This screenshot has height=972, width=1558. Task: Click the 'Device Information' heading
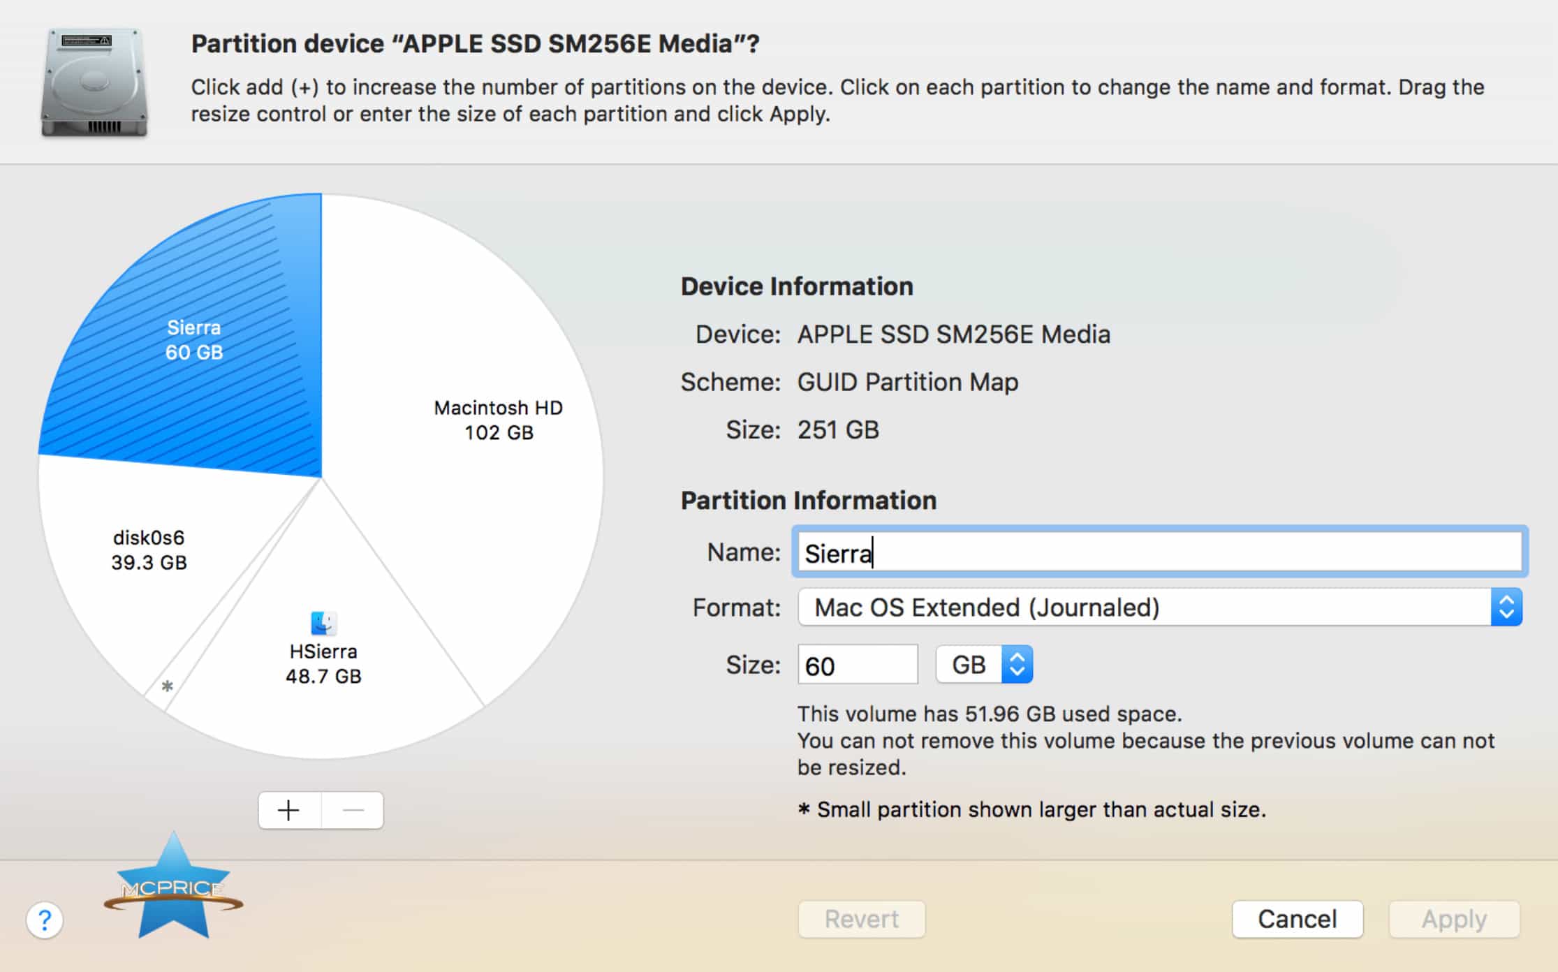797,286
